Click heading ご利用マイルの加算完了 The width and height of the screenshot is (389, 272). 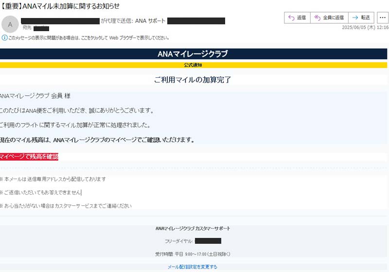pyautogui.click(x=193, y=80)
